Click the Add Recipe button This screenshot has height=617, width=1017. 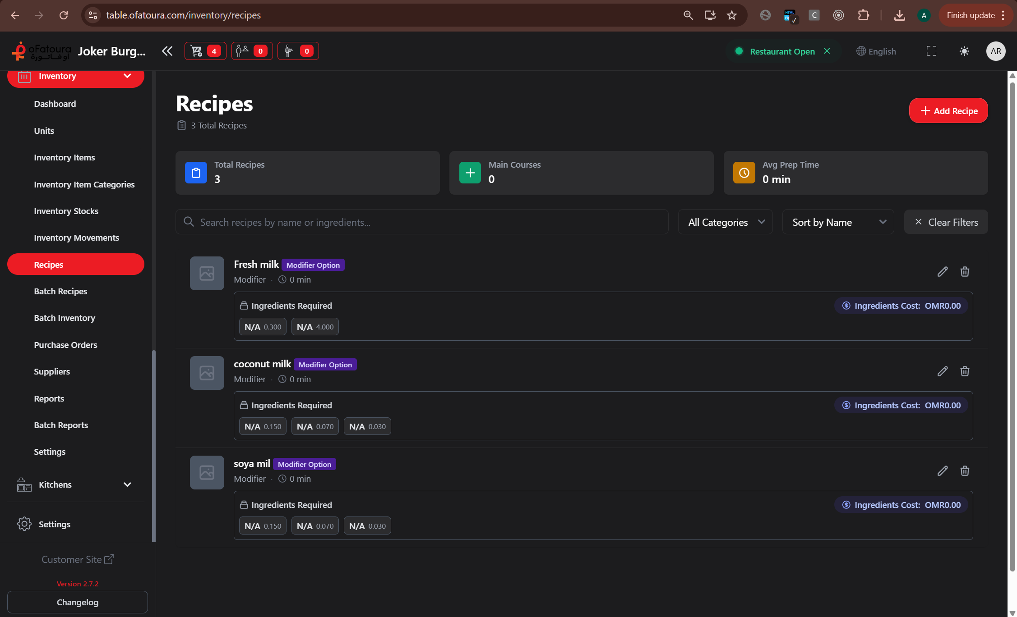coord(948,110)
